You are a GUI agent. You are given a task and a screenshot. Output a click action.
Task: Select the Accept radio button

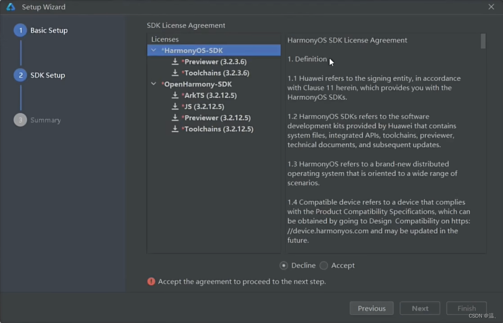click(x=324, y=265)
